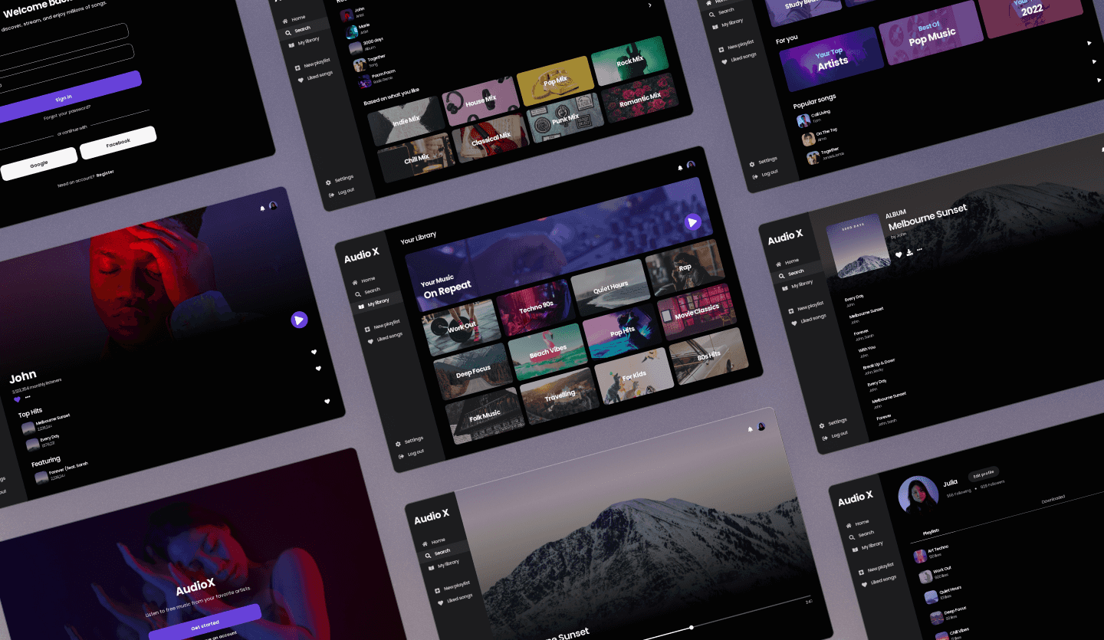Open the profile avatar on Your Library screen
Image resolution: width=1104 pixels, height=640 pixels.
tap(691, 165)
